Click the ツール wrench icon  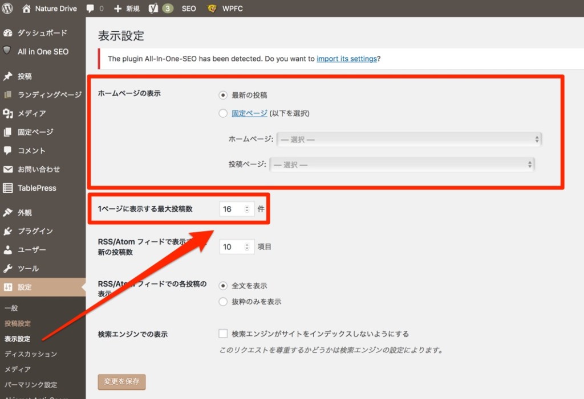(x=8, y=268)
